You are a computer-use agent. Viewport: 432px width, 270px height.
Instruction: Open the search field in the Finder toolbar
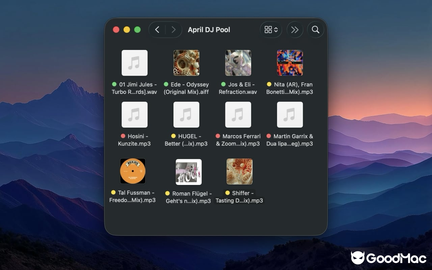click(315, 30)
